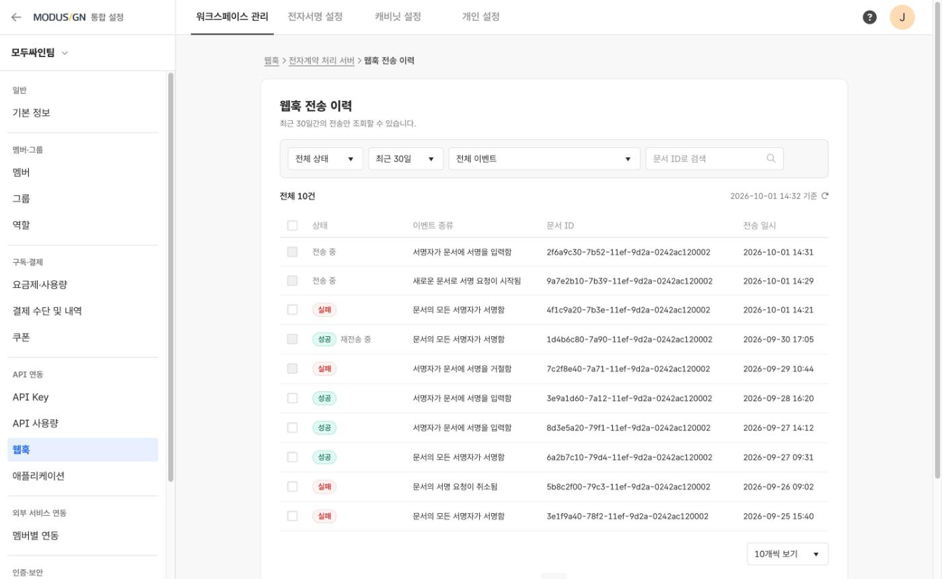Screen dimensions: 942x579
Task: Check the row for document 8d3e5a20
Action: click(x=292, y=428)
